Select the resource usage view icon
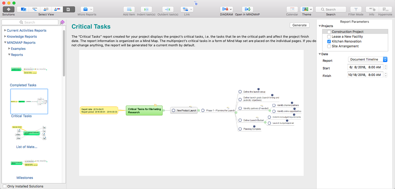Viewport: 395px width, 189px height. click(x=57, y=9)
